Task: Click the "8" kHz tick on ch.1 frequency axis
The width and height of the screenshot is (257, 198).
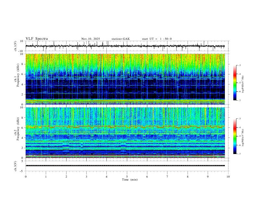Action: pos(22,64)
